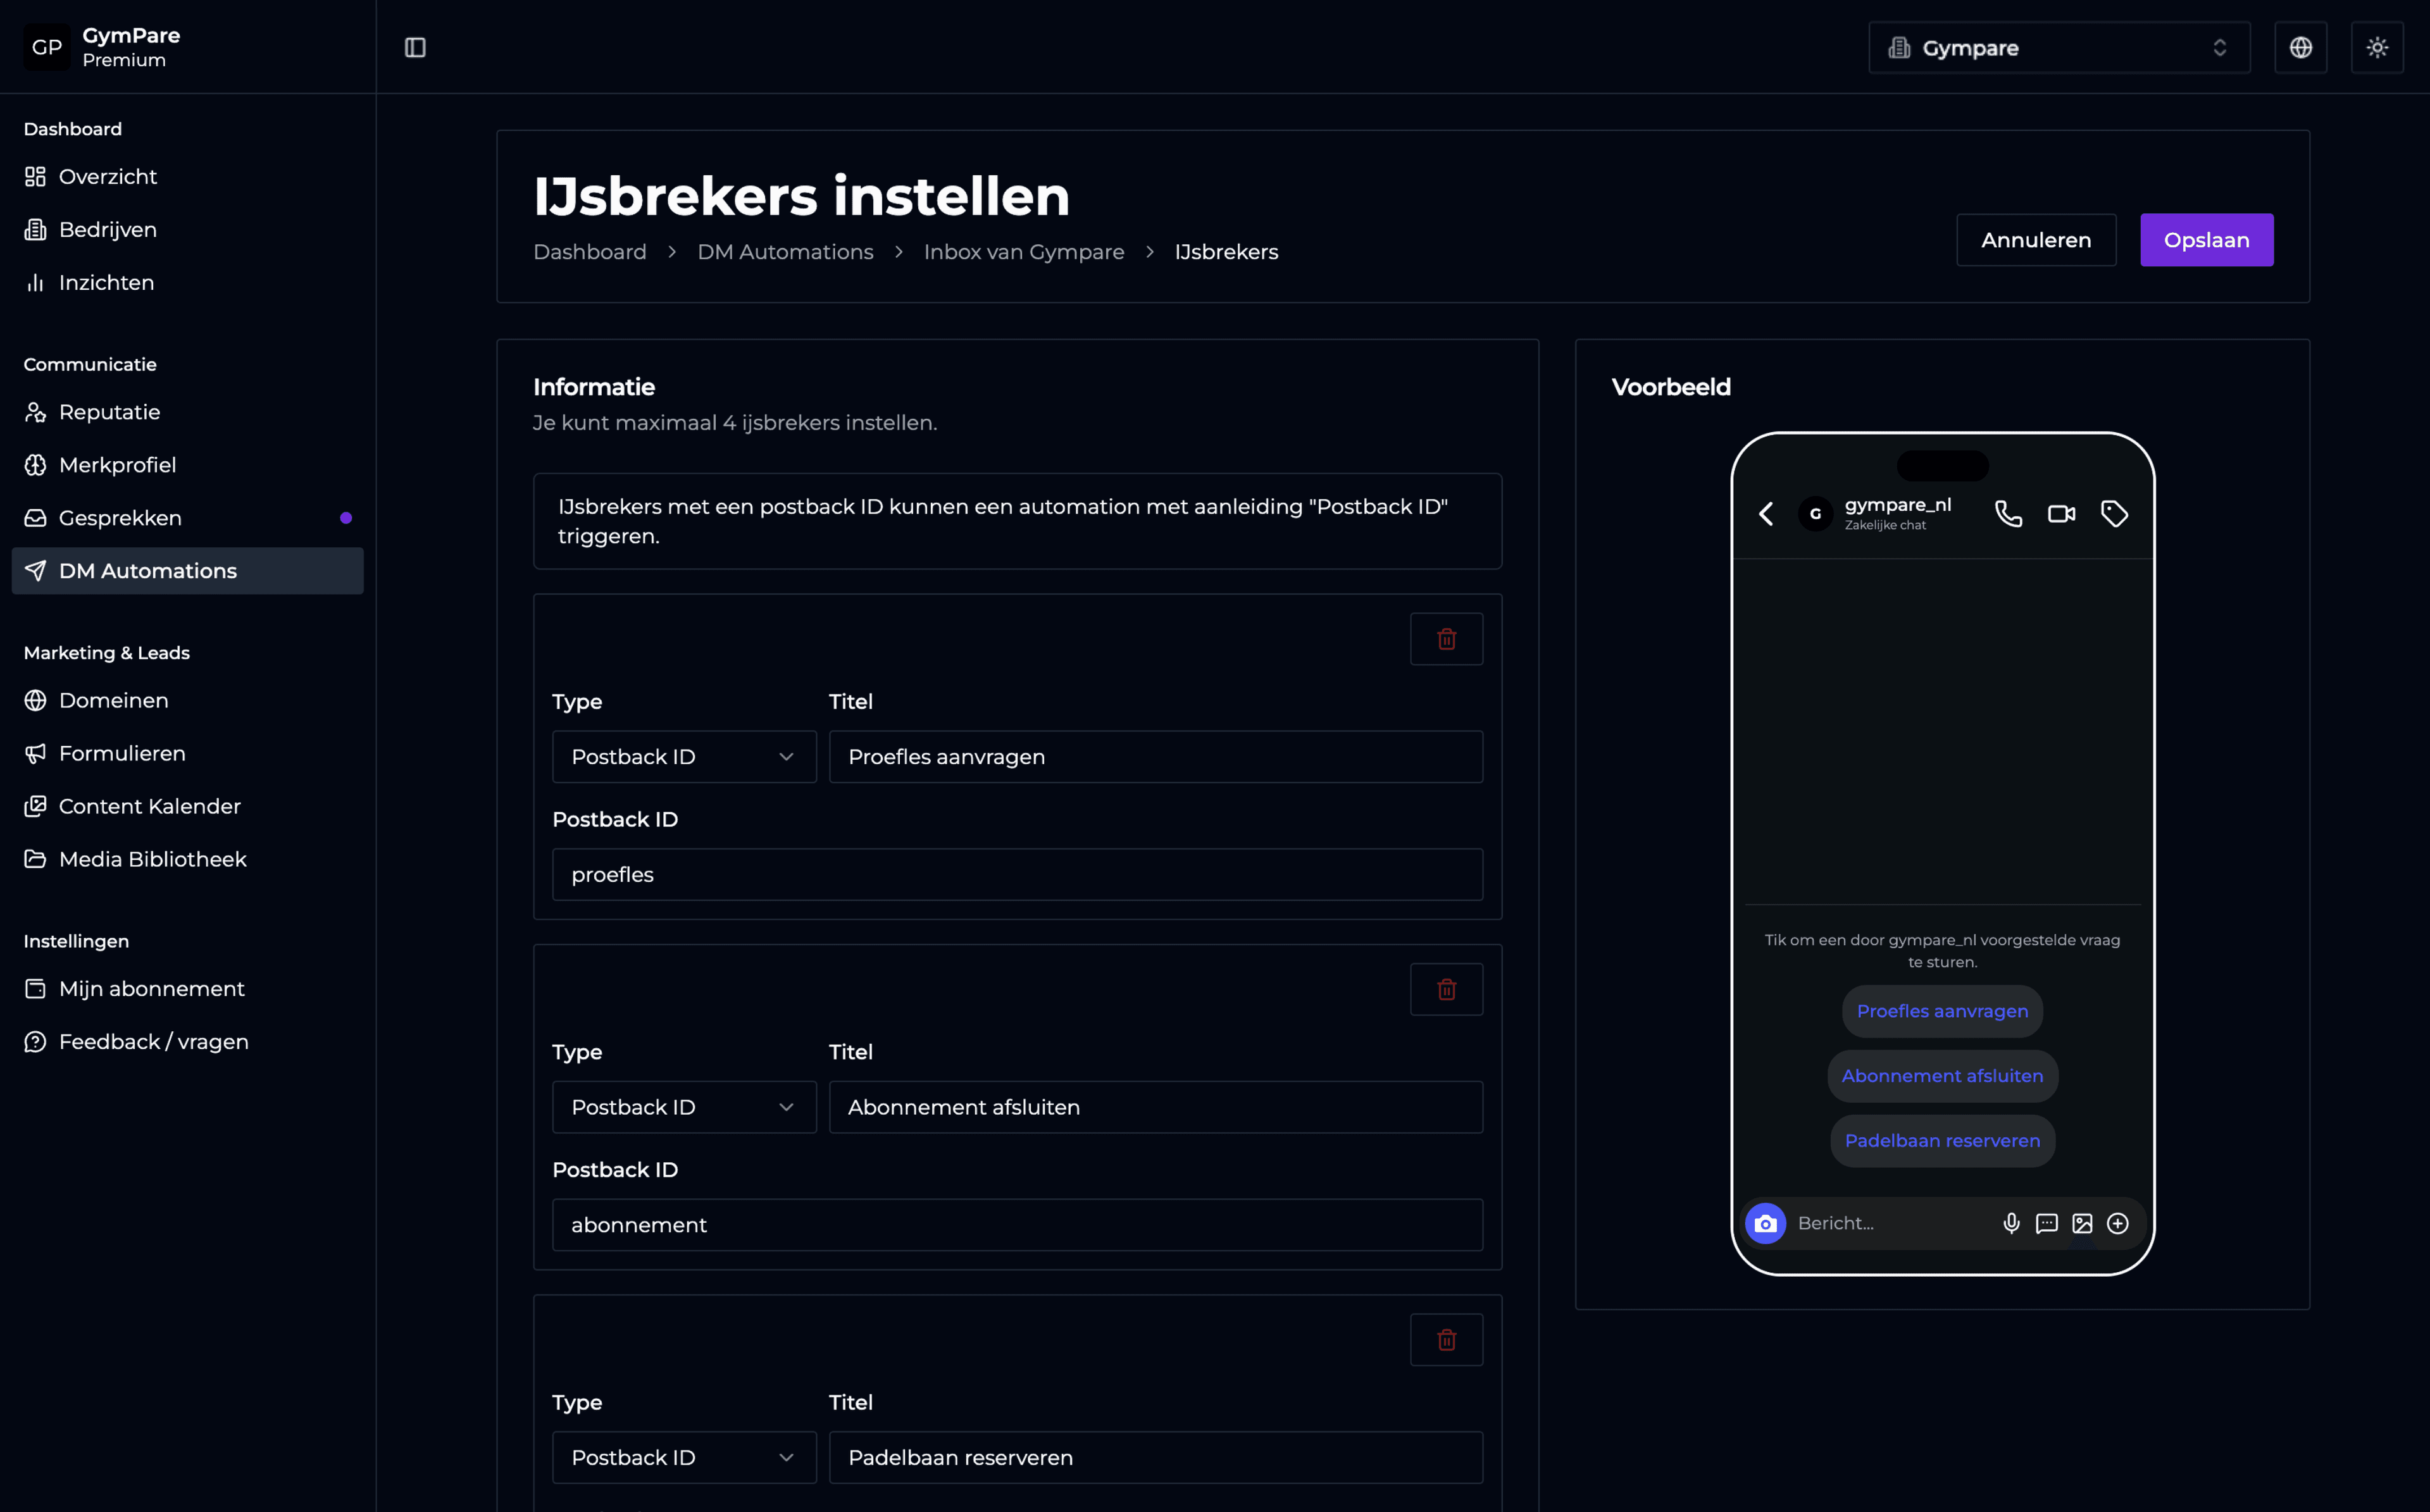This screenshot has height=1512, width=2430.
Task: Select DM Automations menu item
Action: pyautogui.click(x=187, y=571)
